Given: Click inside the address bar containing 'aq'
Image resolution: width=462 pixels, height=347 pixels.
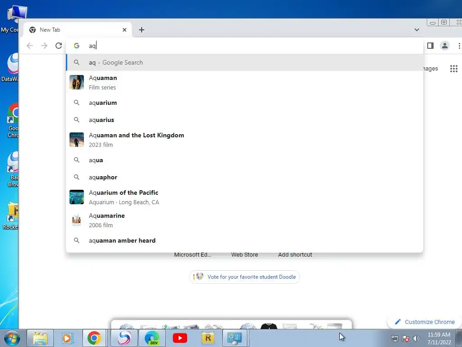Looking at the screenshot, I should pyautogui.click(x=245, y=46).
